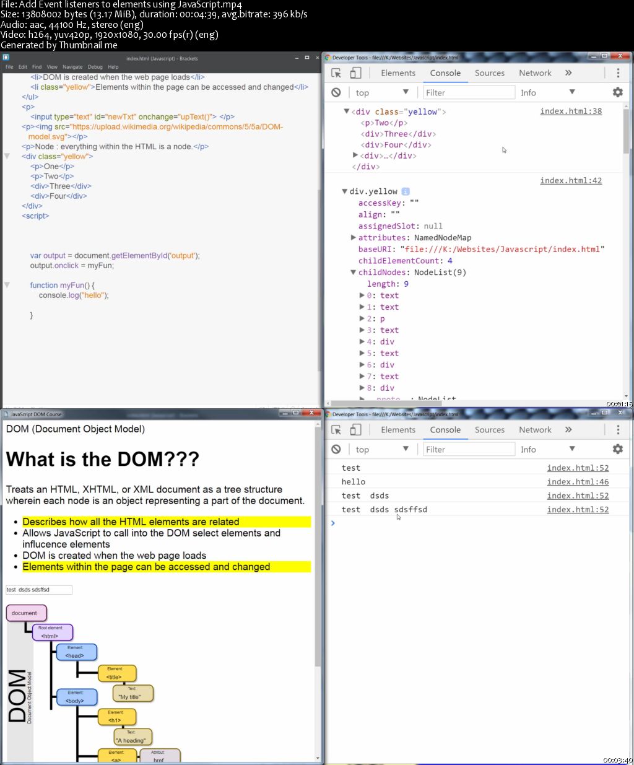Clear the console in top DevTools
The image size is (634, 765).
(336, 92)
